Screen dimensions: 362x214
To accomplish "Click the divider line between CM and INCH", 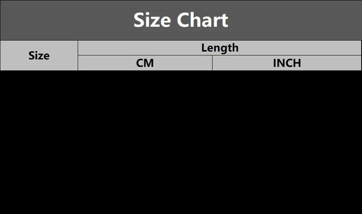I will tap(212, 63).
